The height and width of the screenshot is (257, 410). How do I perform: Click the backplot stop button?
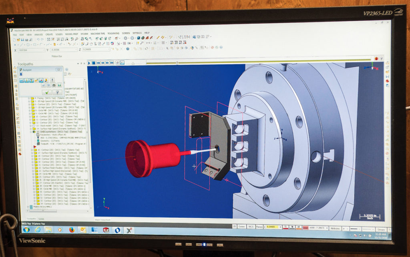tap(93, 63)
